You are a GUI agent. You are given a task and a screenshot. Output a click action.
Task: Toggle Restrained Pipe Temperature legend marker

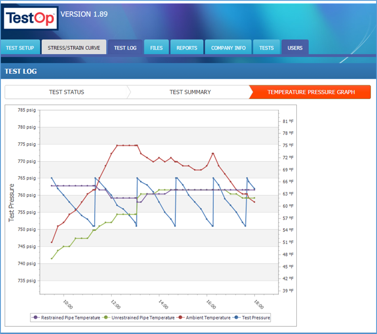[36, 318]
